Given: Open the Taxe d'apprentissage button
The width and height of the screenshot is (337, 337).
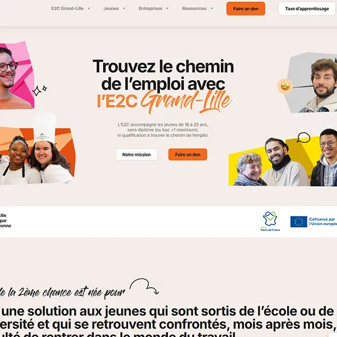Looking at the screenshot, I should pyautogui.click(x=307, y=9).
